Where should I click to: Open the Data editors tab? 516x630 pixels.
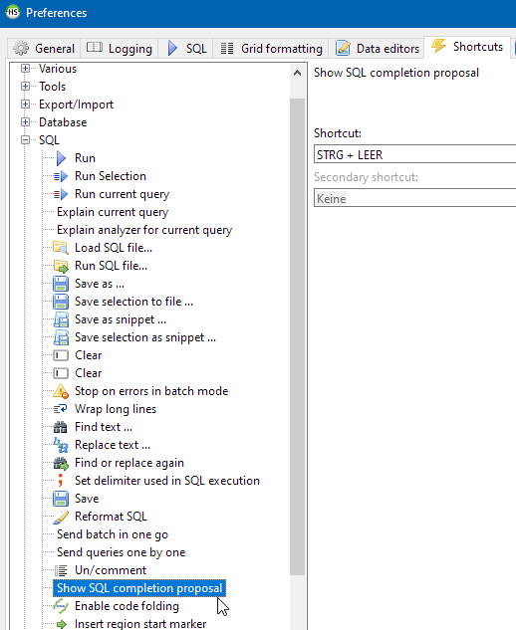pyautogui.click(x=377, y=49)
